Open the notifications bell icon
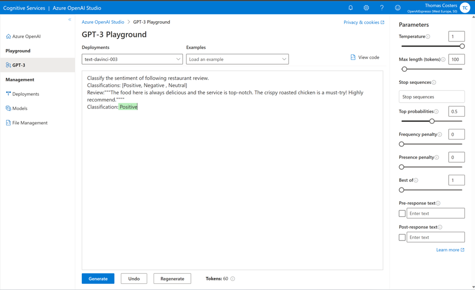The height and width of the screenshot is (290, 475). [351, 8]
